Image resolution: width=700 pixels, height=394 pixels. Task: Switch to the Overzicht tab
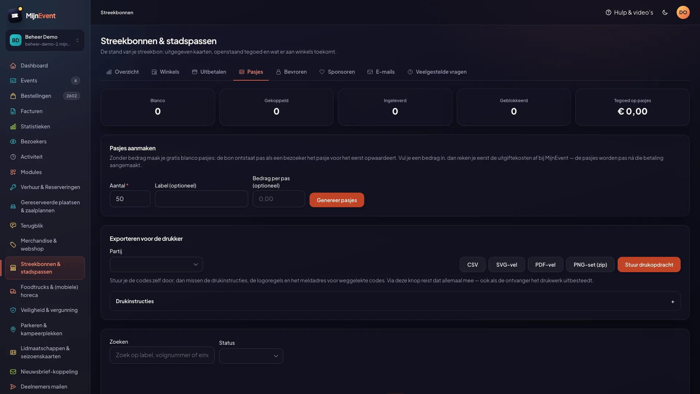[122, 72]
